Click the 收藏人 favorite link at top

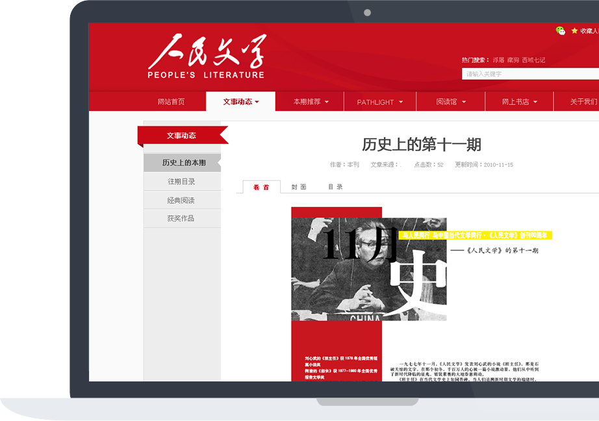tap(589, 30)
